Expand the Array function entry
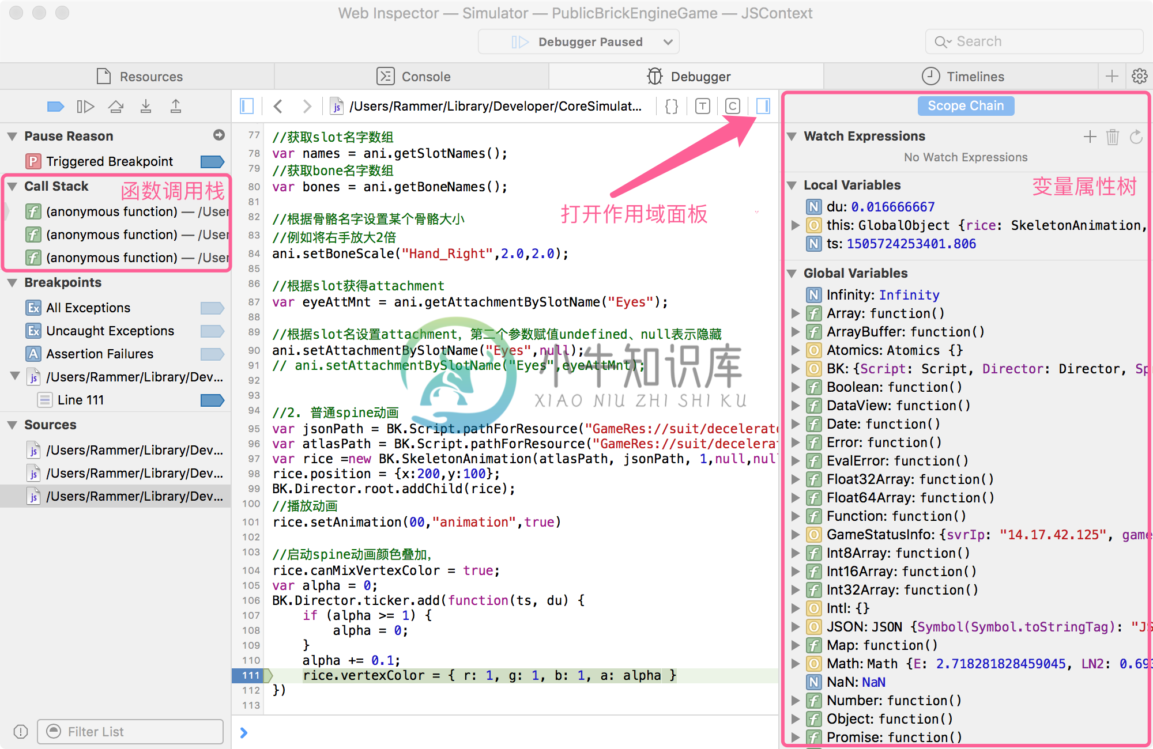1153x749 pixels. click(x=796, y=313)
